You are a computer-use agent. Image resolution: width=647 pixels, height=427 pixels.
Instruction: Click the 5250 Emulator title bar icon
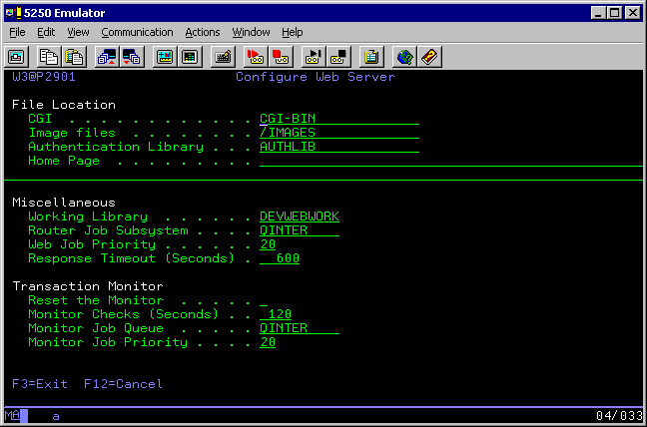14,13
